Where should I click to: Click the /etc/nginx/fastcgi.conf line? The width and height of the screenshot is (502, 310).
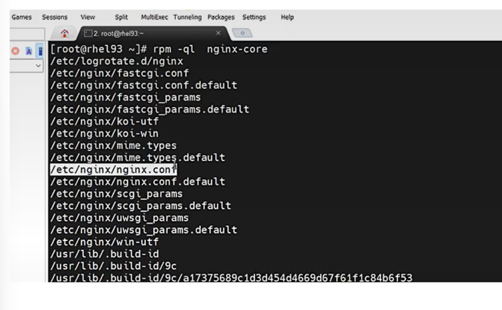[120, 73]
